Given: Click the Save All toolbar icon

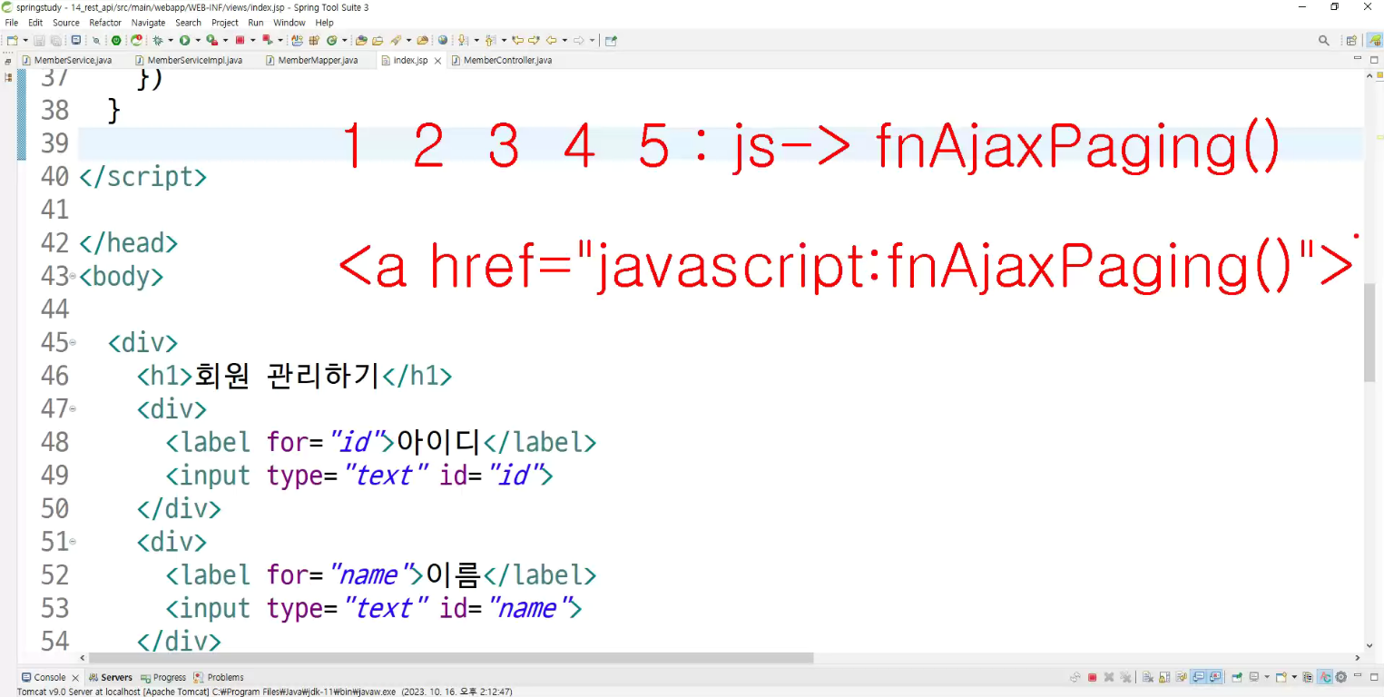Looking at the screenshot, I should pyautogui.click(x=55, y=41).
